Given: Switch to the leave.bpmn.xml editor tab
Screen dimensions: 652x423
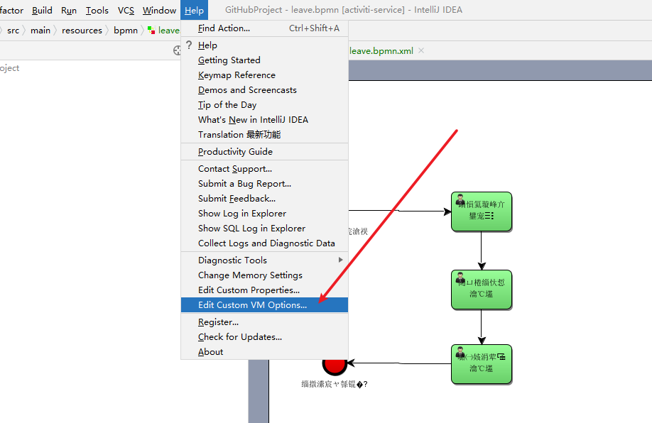Looking at the screenshot, I should coord(381,51).
